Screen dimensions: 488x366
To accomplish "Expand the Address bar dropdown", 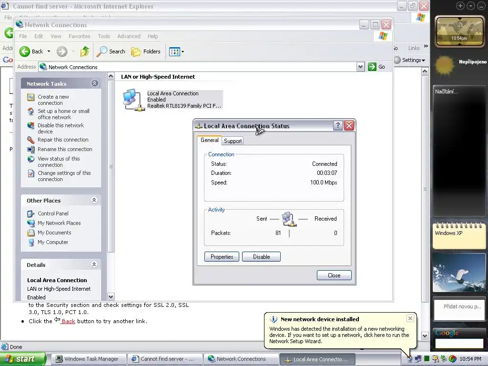I will click(360, 67).
